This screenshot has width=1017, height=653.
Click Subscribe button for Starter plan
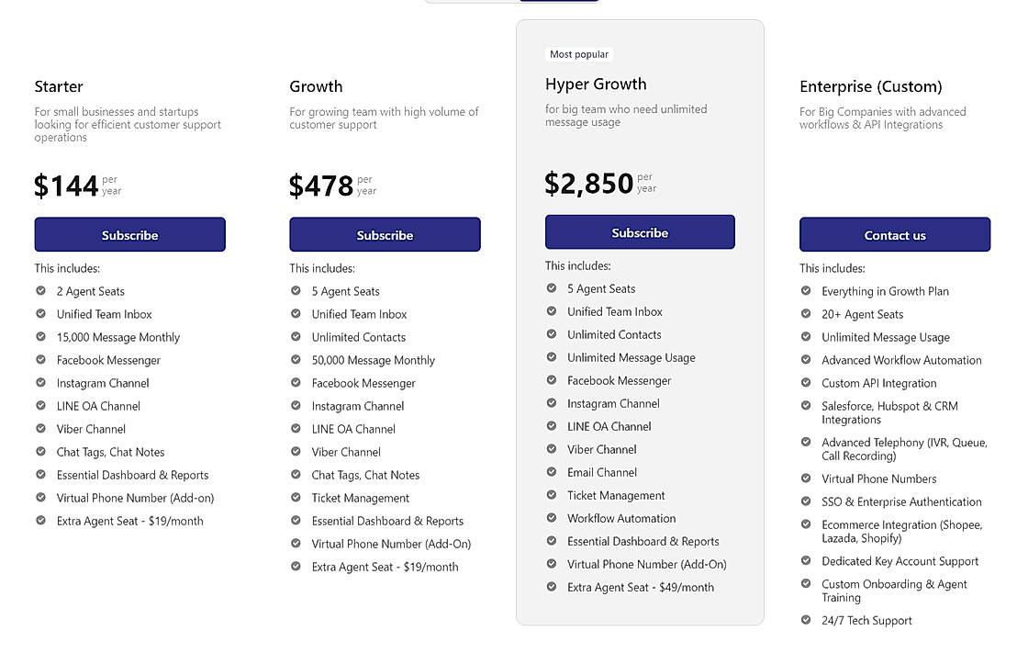tap(129, 235)
